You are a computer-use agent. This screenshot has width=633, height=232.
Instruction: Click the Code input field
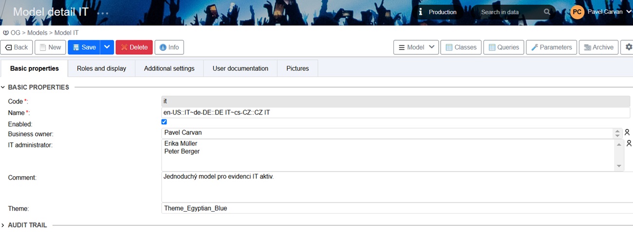tap(395, 101)
